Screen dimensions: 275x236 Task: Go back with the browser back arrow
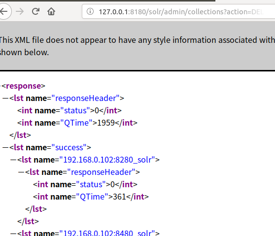click(4, 11)
